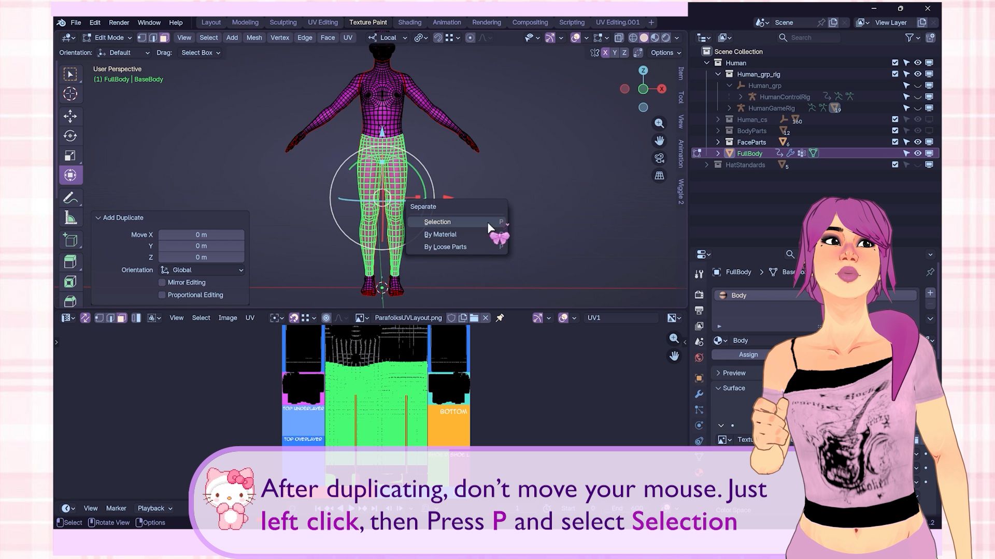Choose the Add Cube tool
This screenshot has width=995, height=559.
click(70, 240)
